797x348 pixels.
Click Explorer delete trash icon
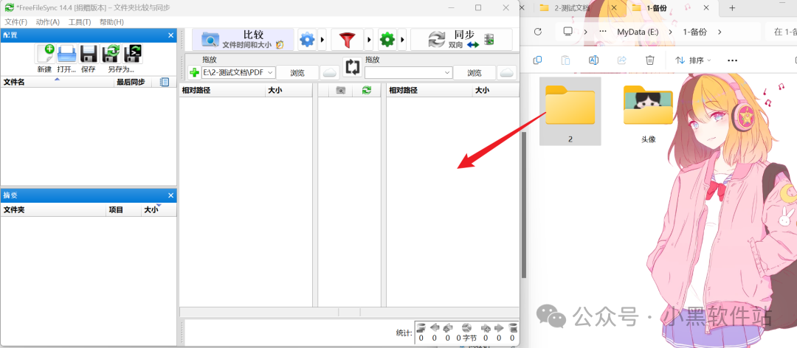click(x=649, y=60)
